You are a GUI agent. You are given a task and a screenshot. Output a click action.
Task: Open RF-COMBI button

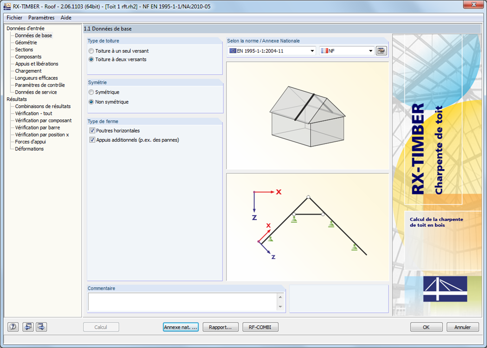point(260,327)
